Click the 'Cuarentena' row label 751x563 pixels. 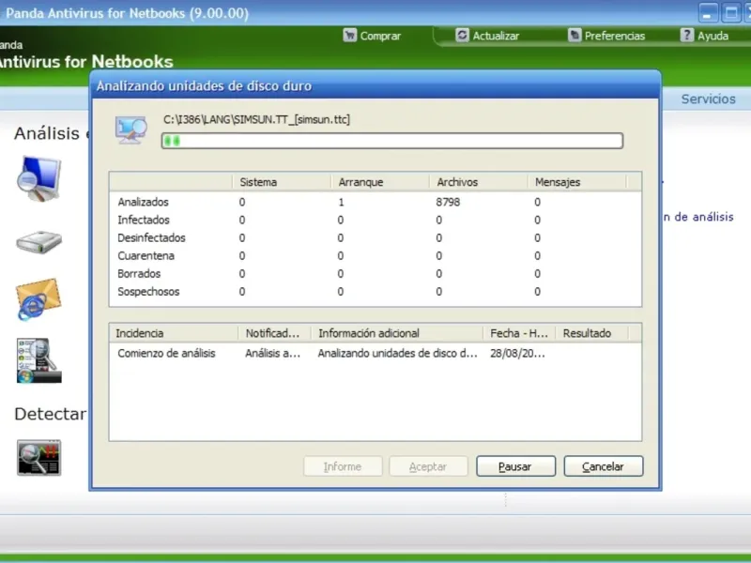[x=146, y=255]
